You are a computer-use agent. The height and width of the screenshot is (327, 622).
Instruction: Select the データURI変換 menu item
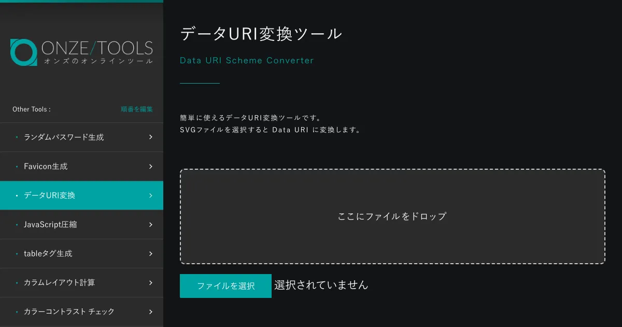49,196
